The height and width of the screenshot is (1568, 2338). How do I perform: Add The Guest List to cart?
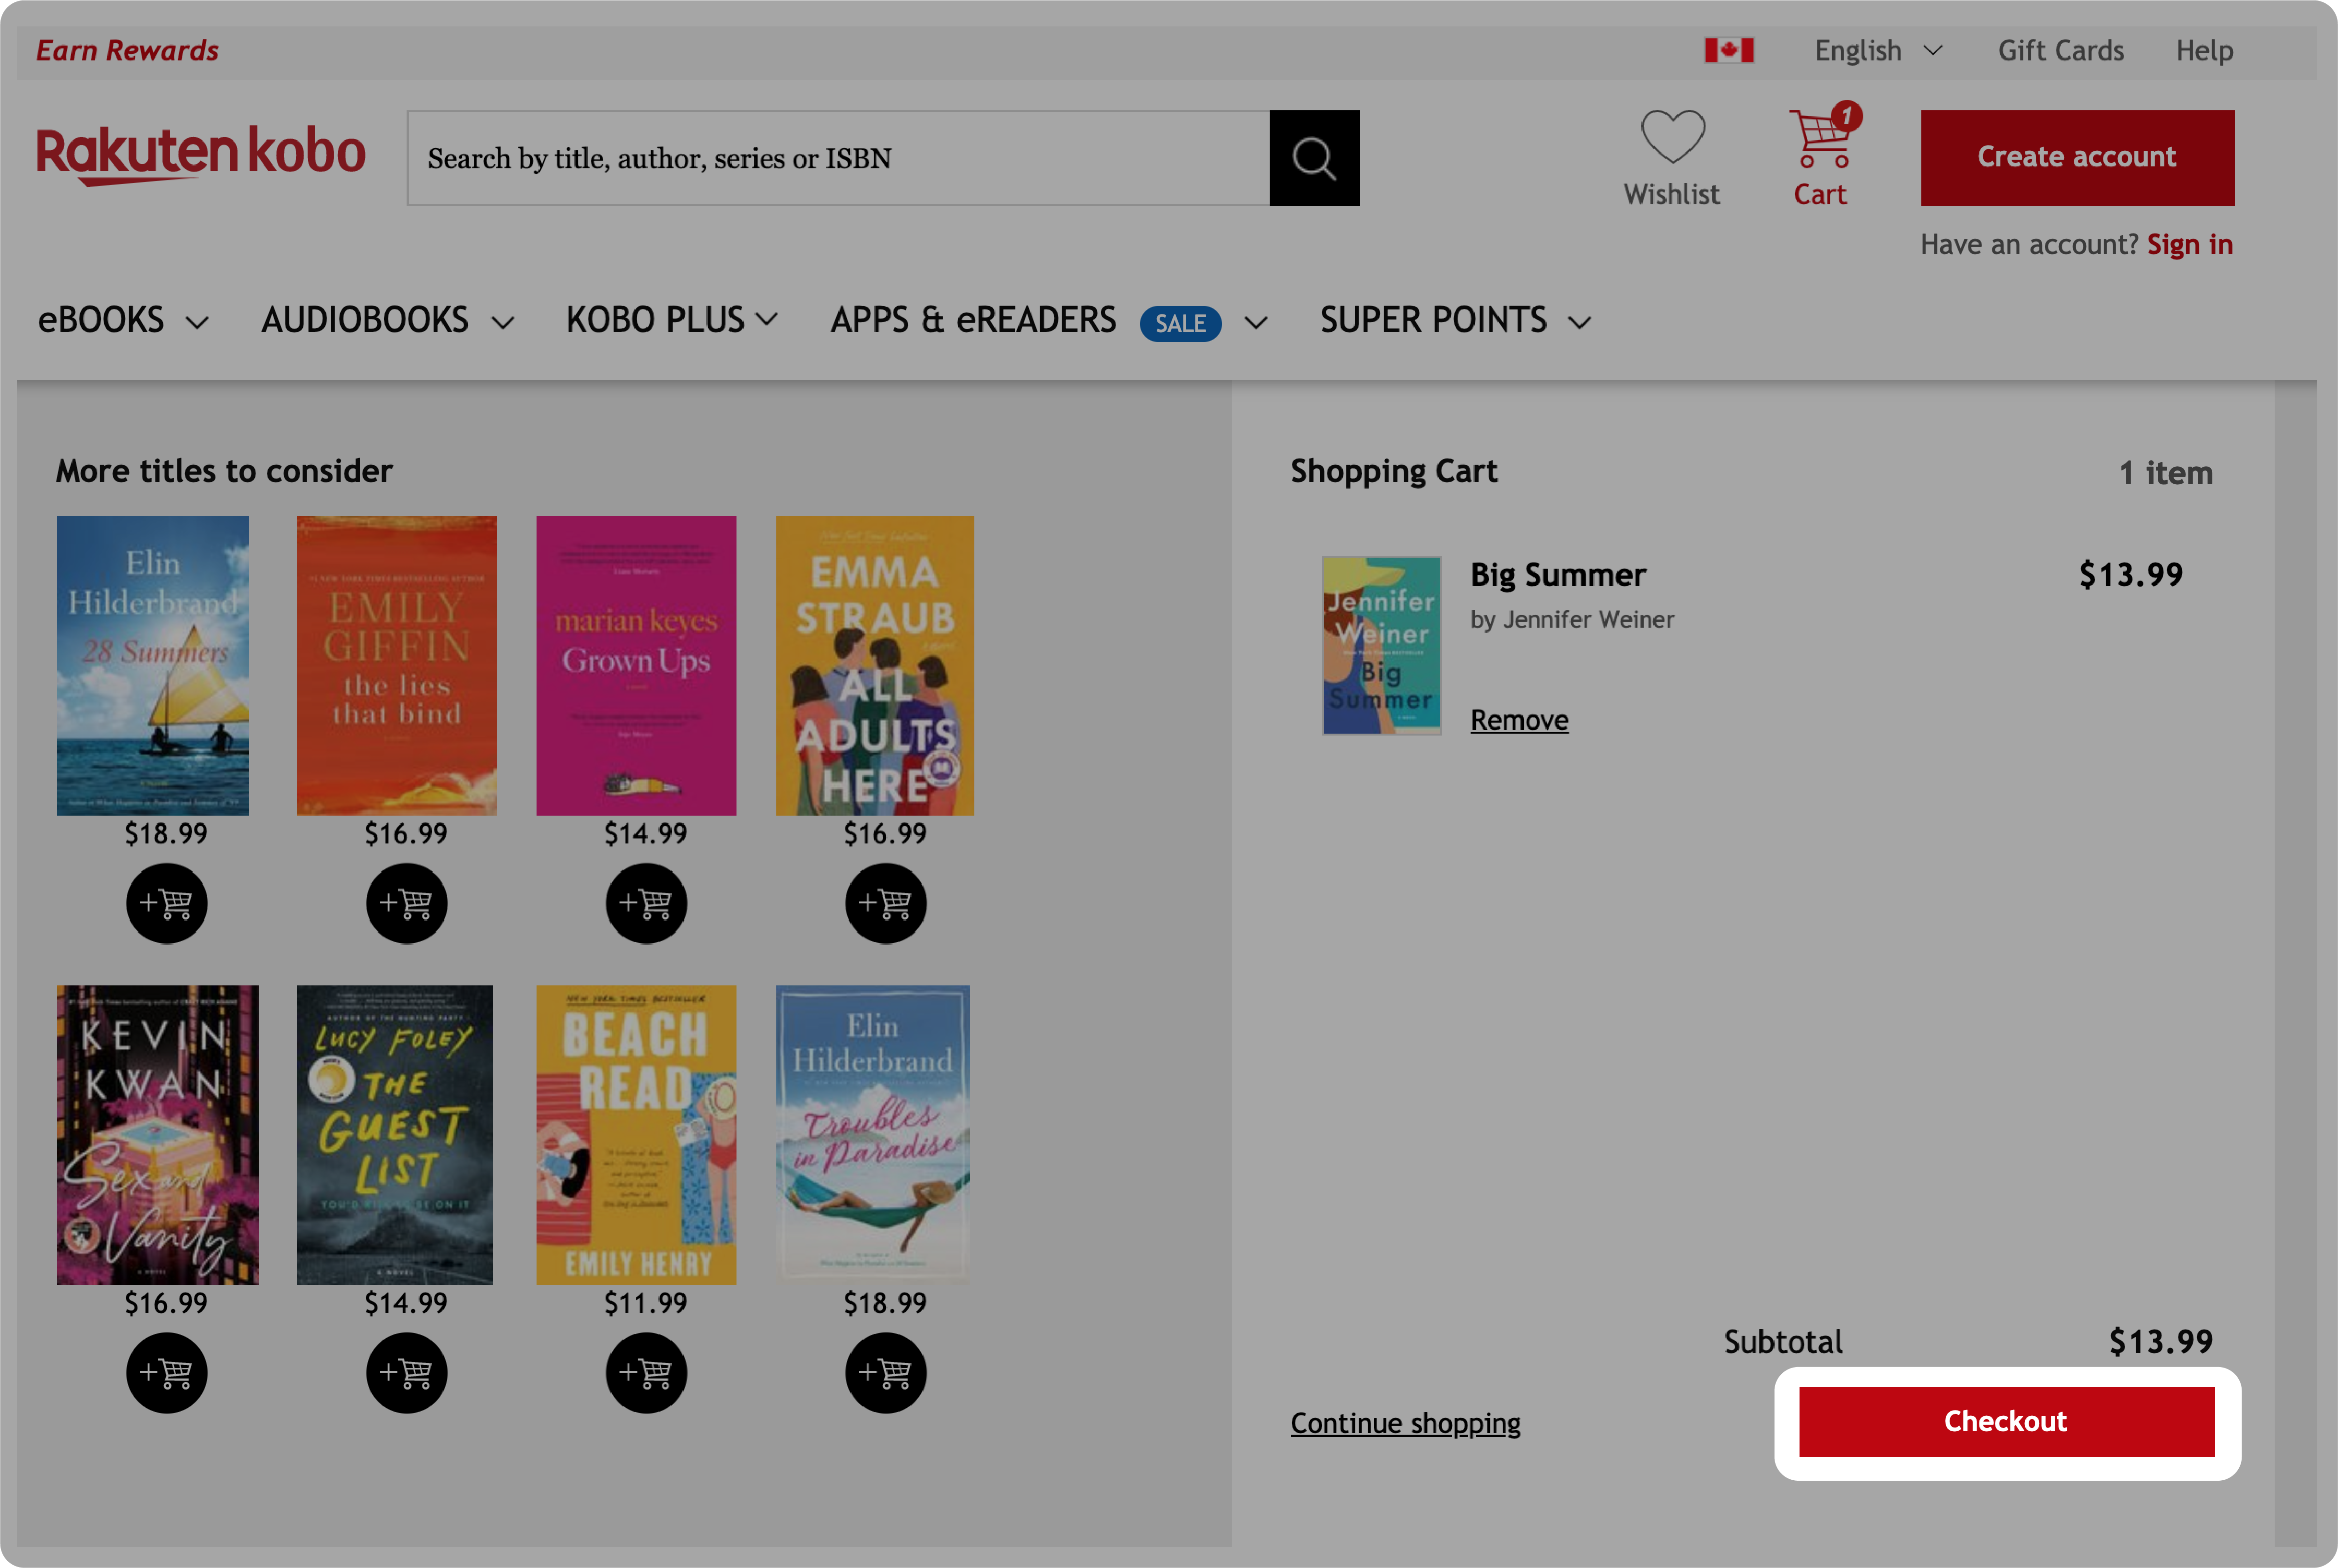(x=404, y=1372)
